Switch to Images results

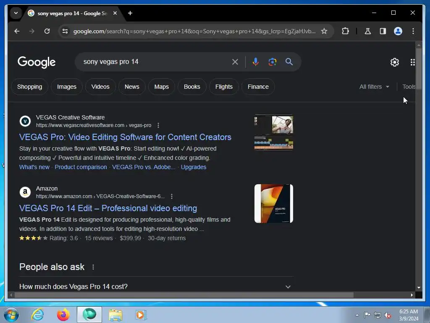[67, 87]
